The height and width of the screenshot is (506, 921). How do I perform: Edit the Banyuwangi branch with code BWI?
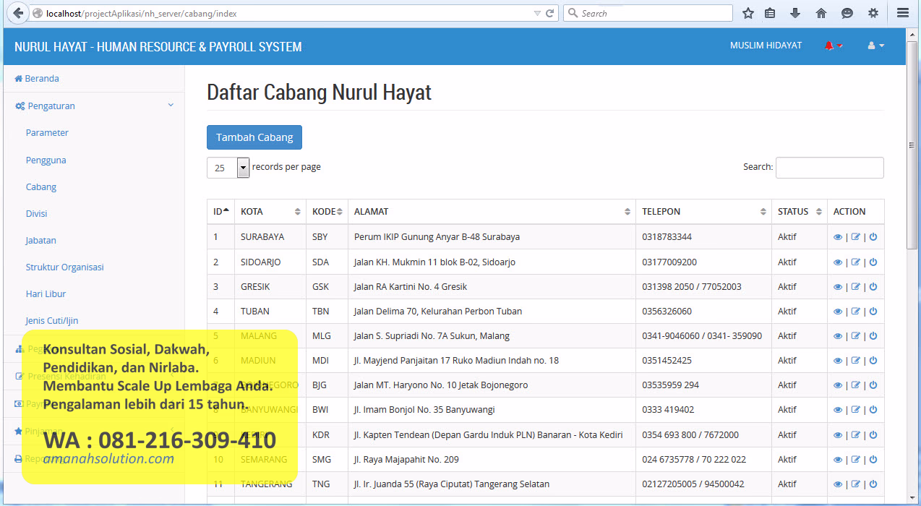click(856, 410)
